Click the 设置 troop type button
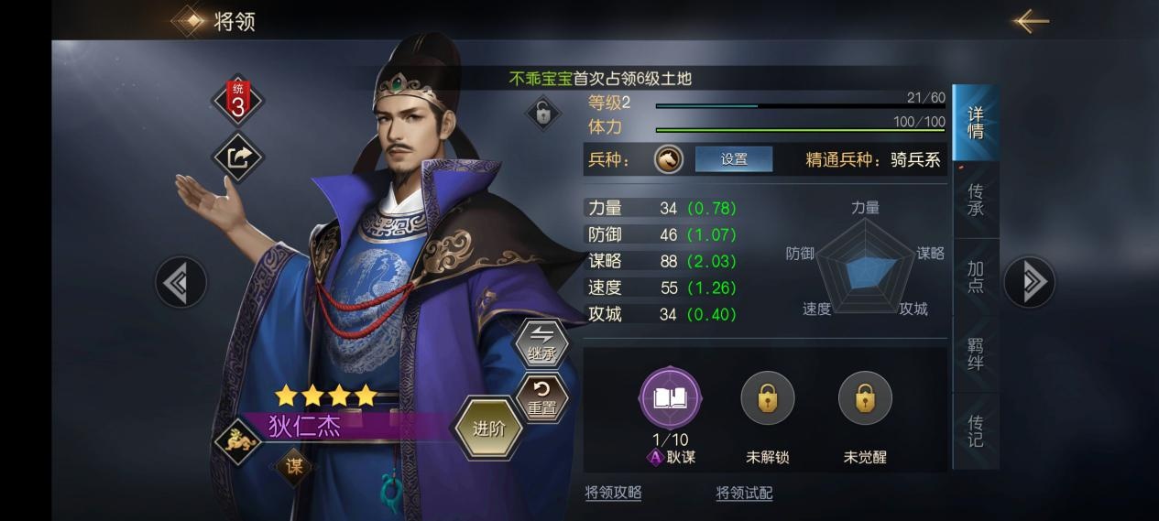The image size is (1159, 521). point(734,159)
